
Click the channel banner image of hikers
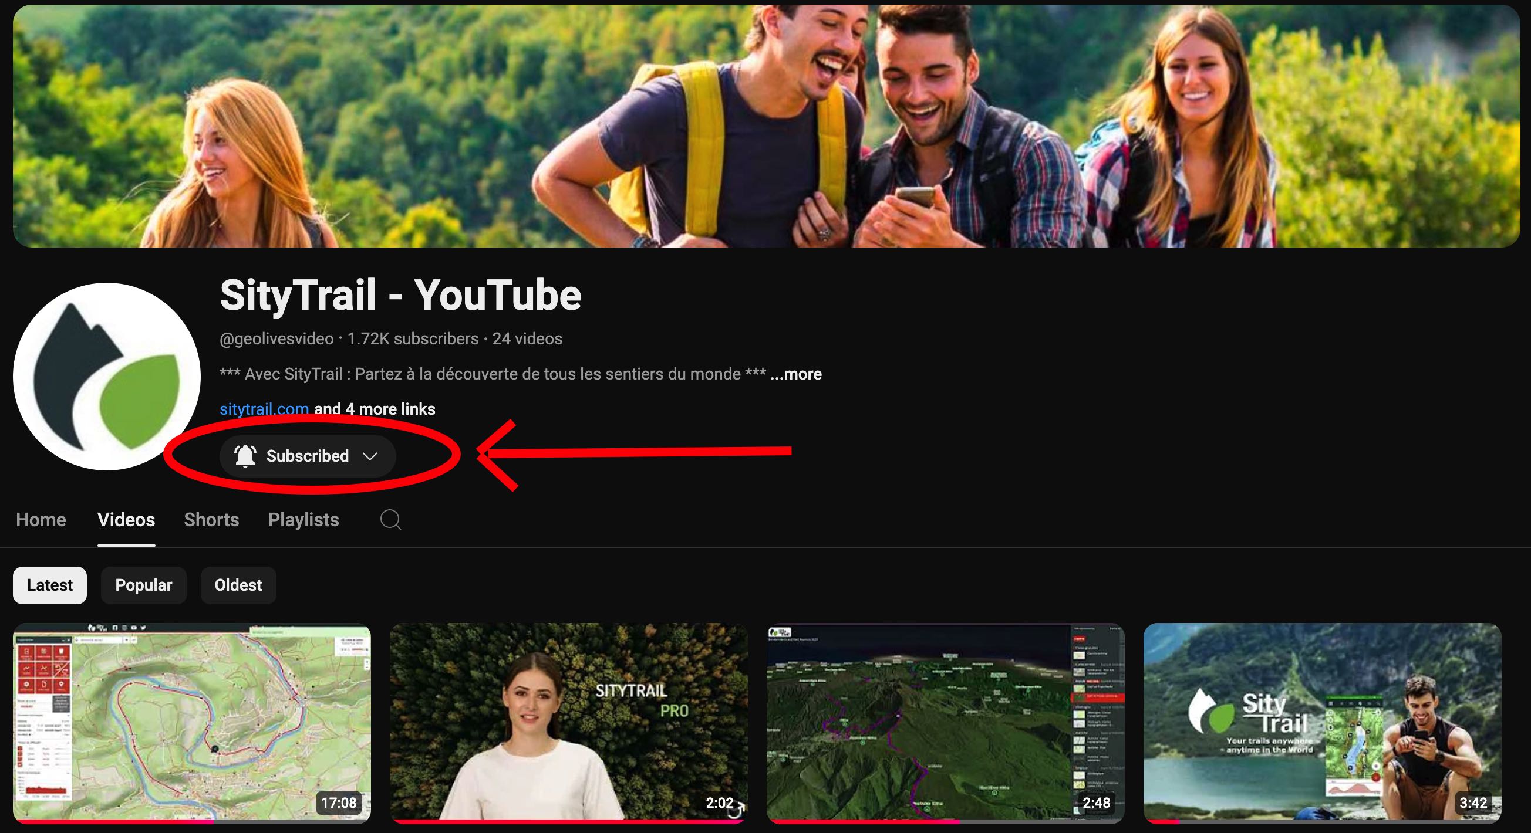pyautogui.click(x=766, y=126)
